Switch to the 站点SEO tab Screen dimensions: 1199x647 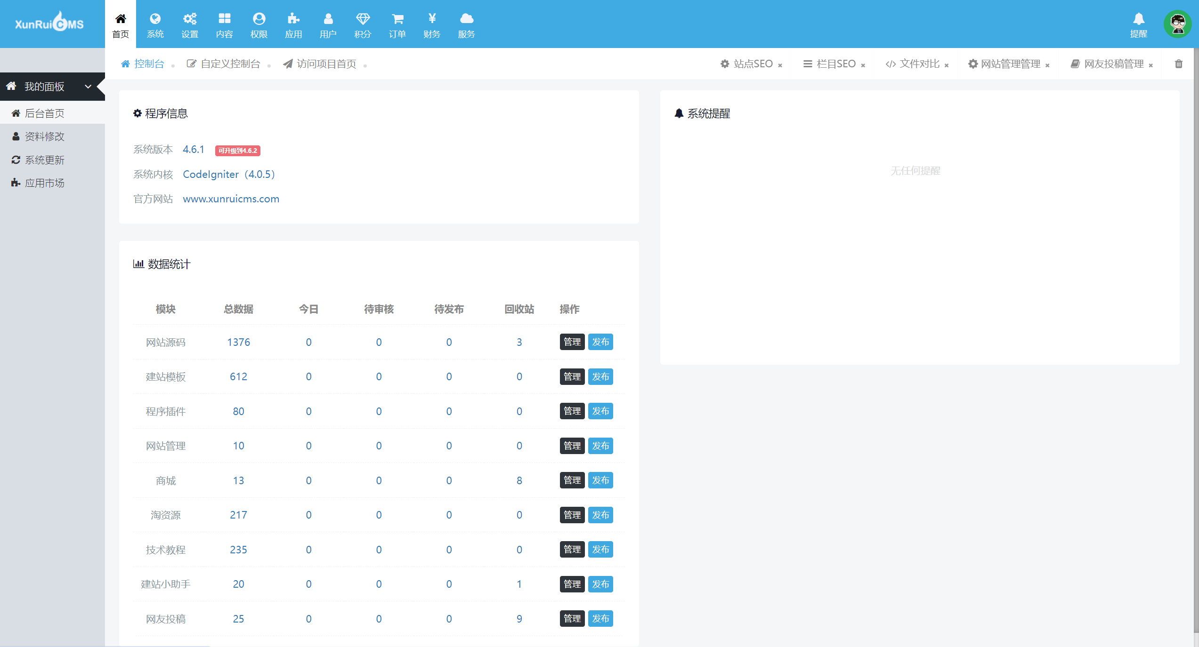(747, 64)
